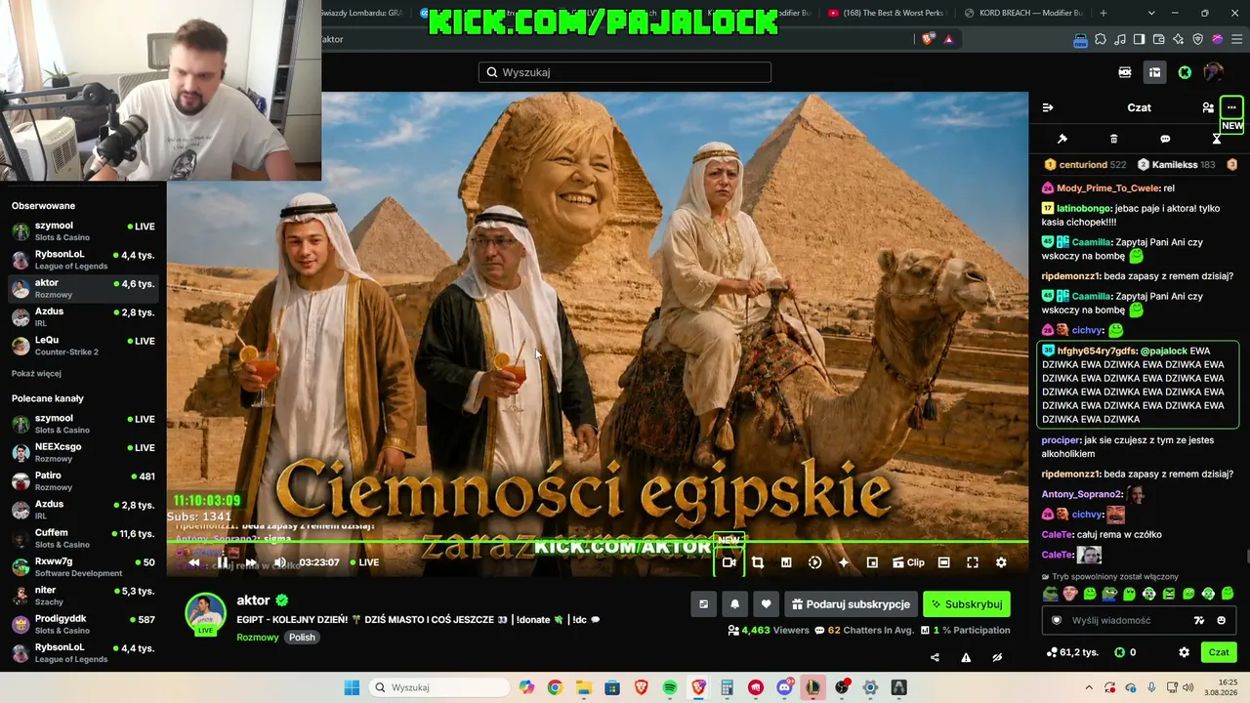Toggle notifications bell for aktor
The height and width of the screenshot is (703, 1250).
click(734, 604)
